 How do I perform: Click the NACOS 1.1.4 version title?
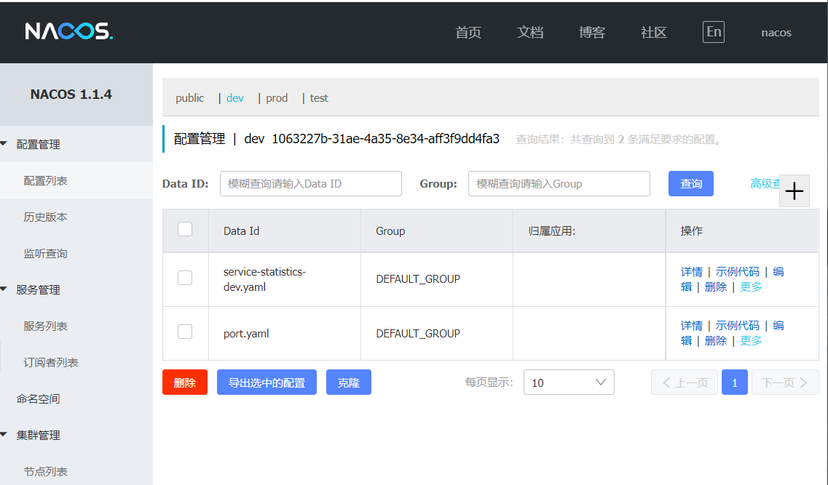point(71,95)
